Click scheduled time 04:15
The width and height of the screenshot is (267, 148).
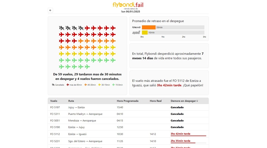click(120, 120)
